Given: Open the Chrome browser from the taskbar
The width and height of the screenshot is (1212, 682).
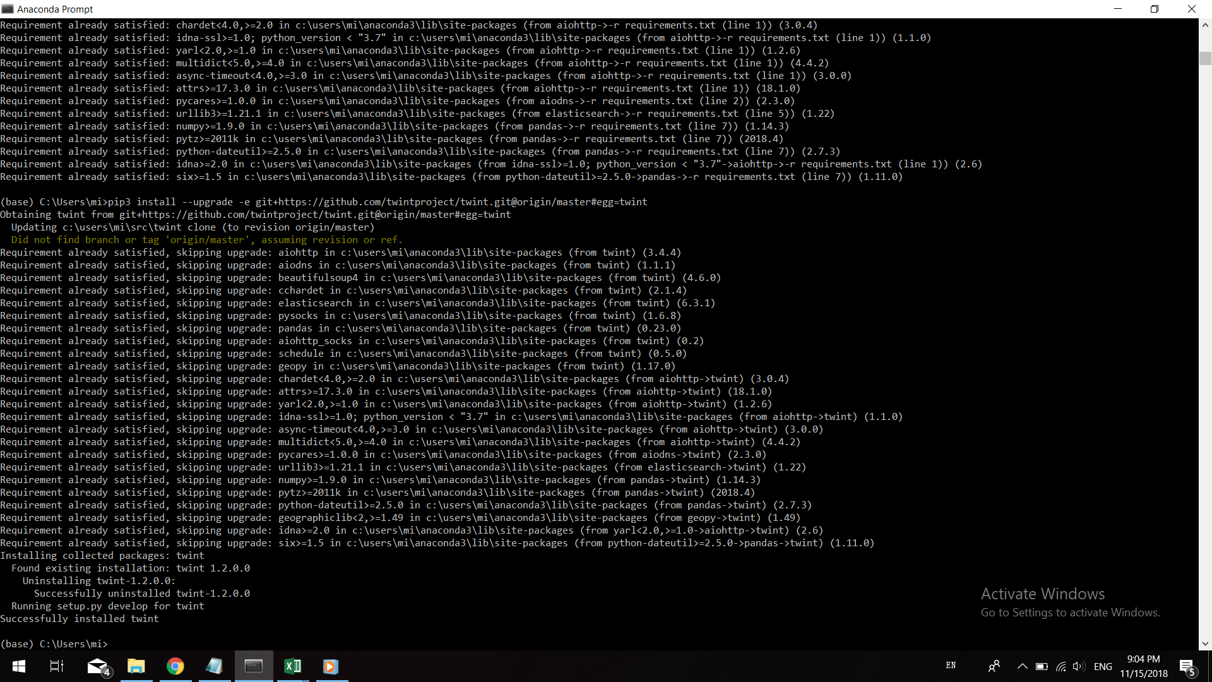Looking at the screenshot, I should [175, 666].
